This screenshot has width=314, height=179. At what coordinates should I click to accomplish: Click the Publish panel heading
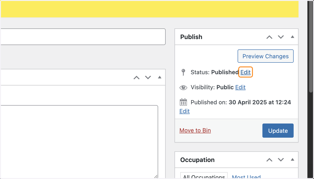coord(191,37)
